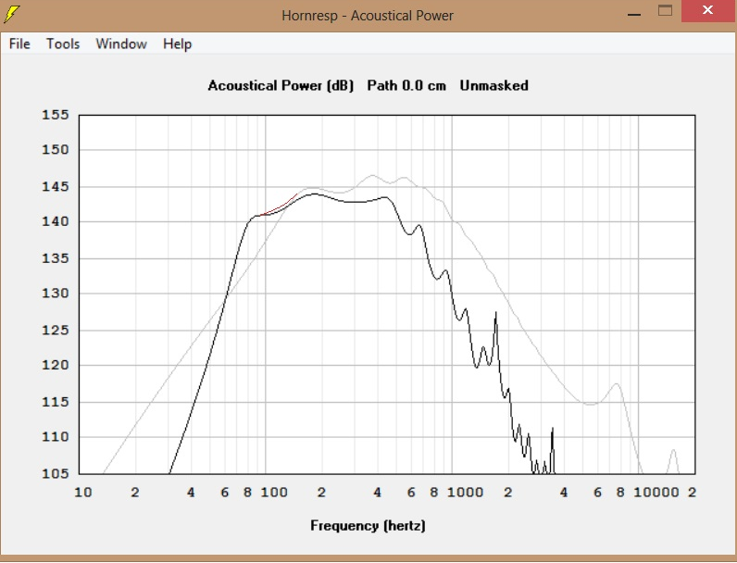The image size is (737, 563).
Task: Click the 'Frequency (hertz)' axis label
Action: click(368, 525)
